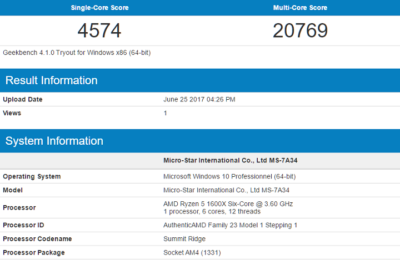Click the bold MS-7A34 system table header
Screen dimensions: 400x260
231,160
